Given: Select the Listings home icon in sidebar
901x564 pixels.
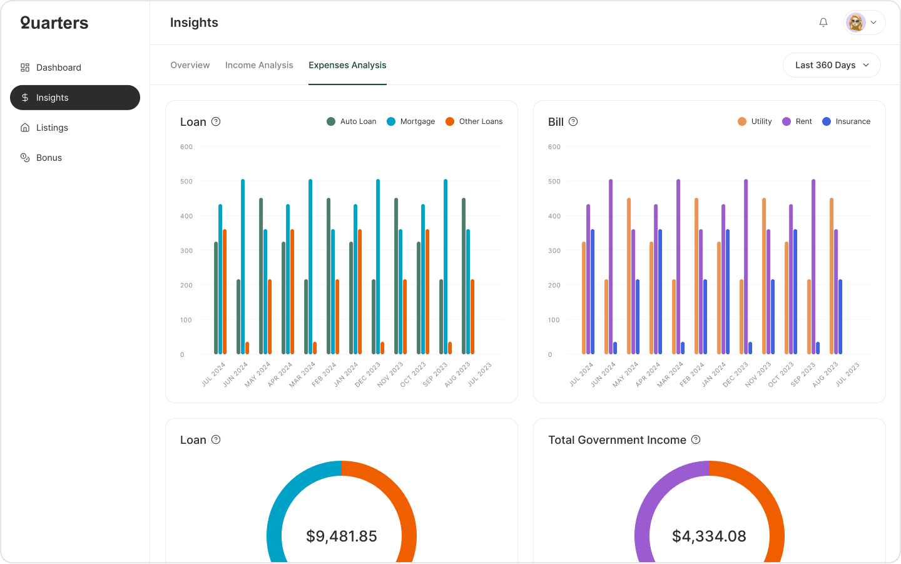Looking at the screenshot, I should [25, 127].
